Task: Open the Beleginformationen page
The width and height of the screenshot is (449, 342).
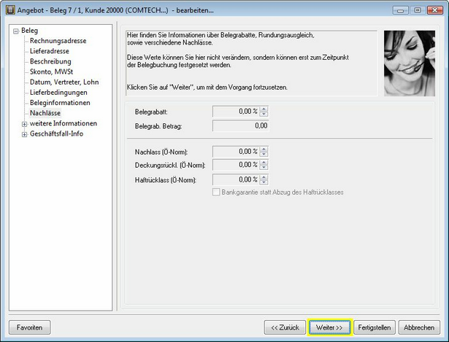Action: tap(60, 103)
